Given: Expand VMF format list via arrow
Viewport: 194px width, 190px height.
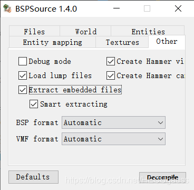Looking at the screenshot, I should [160, 139].
